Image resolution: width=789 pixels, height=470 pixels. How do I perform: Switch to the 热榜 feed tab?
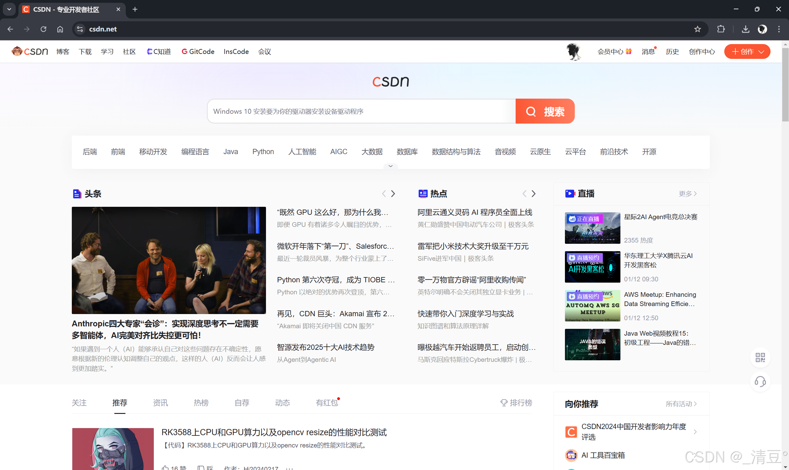point(201,403)
